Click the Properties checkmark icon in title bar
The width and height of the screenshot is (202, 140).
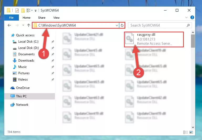click(x=17, y=10)
